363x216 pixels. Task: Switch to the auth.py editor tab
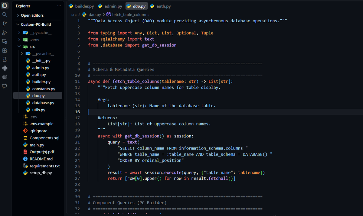[x=160, y=6]
